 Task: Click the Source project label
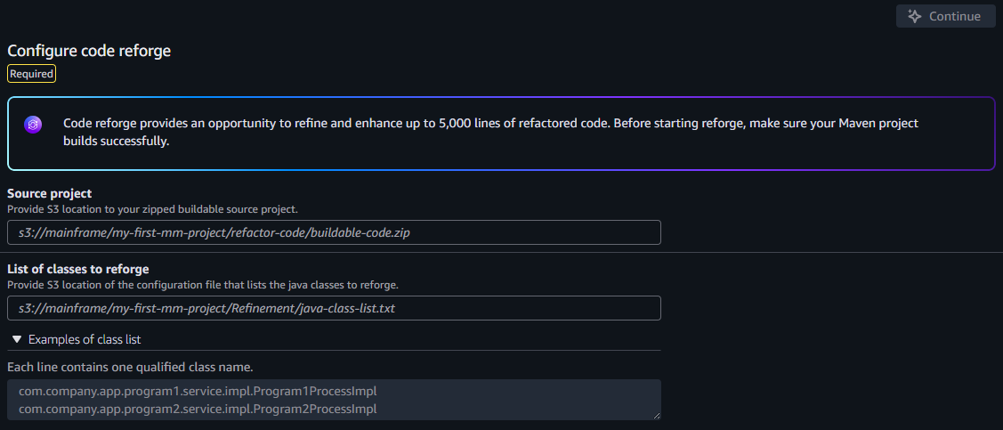[x=50, y=193]
